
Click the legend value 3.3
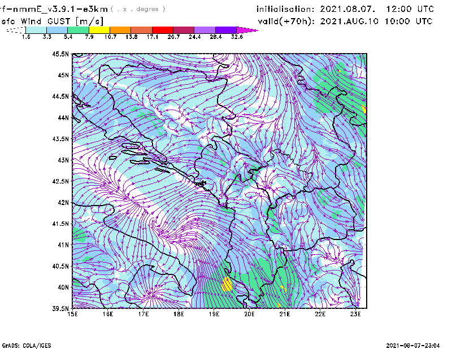click(47, 37)
